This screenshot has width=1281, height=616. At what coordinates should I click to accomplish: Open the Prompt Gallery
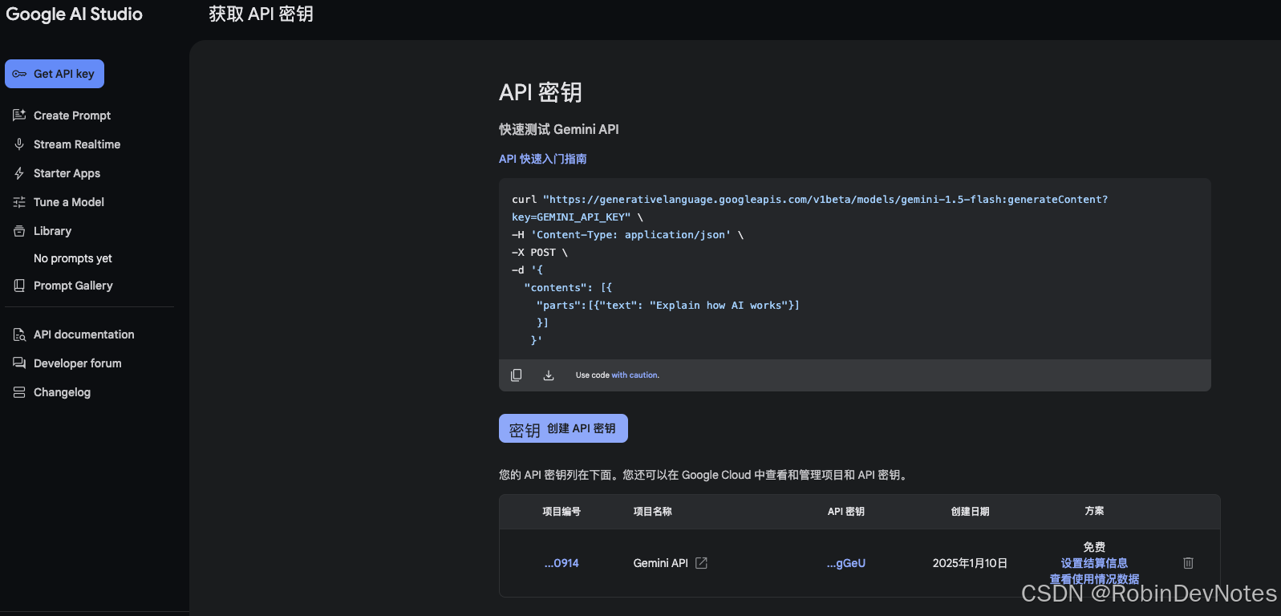tap(73, 286)
